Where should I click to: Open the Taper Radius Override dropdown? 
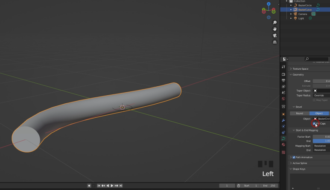point(321,95)
